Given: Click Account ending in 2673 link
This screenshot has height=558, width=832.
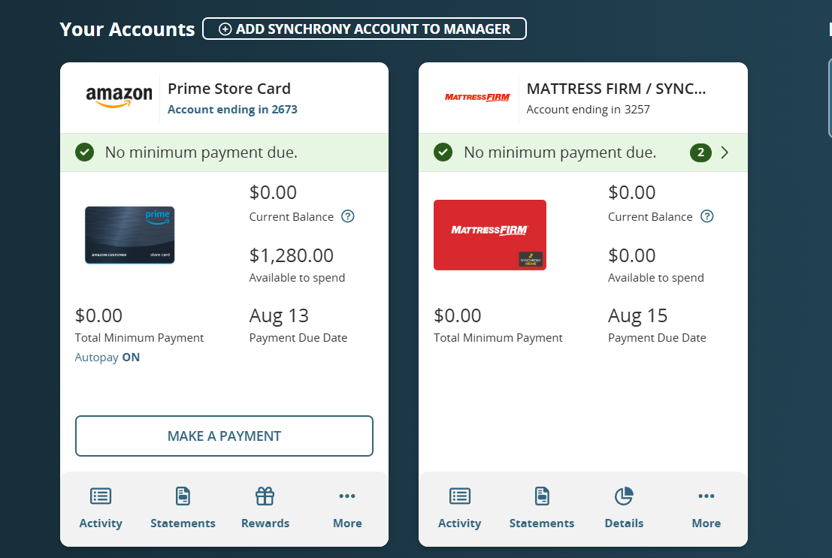Looking at the screenshot, I should pos(232,110).
